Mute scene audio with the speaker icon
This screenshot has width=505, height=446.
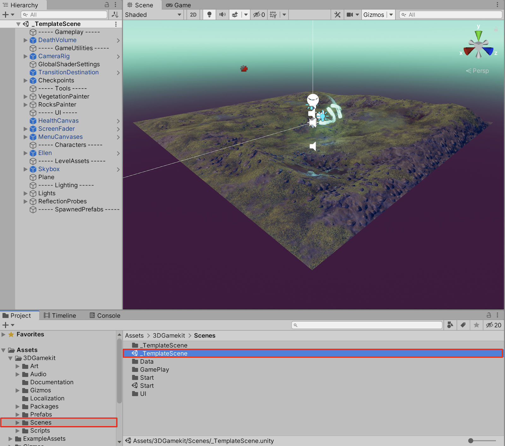(223, 15)
